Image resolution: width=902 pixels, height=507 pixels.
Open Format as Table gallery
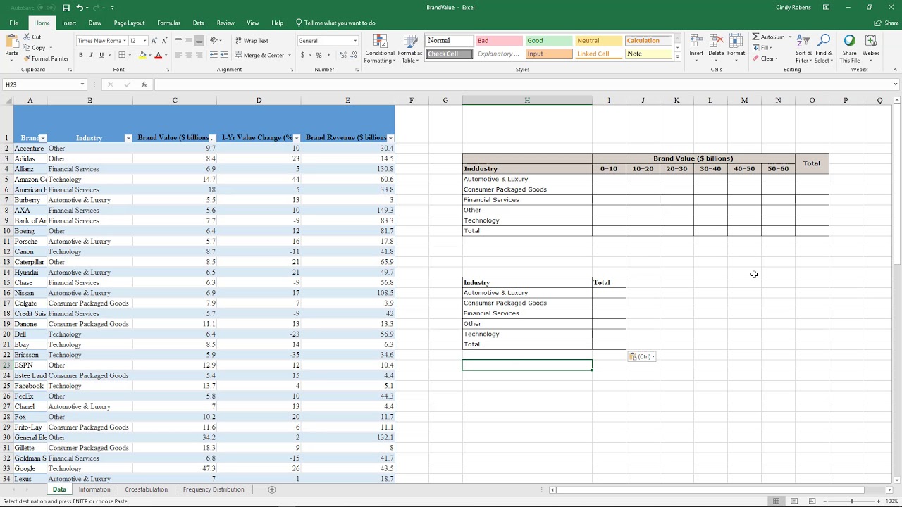pyautogui.click(x=409, y=49)
